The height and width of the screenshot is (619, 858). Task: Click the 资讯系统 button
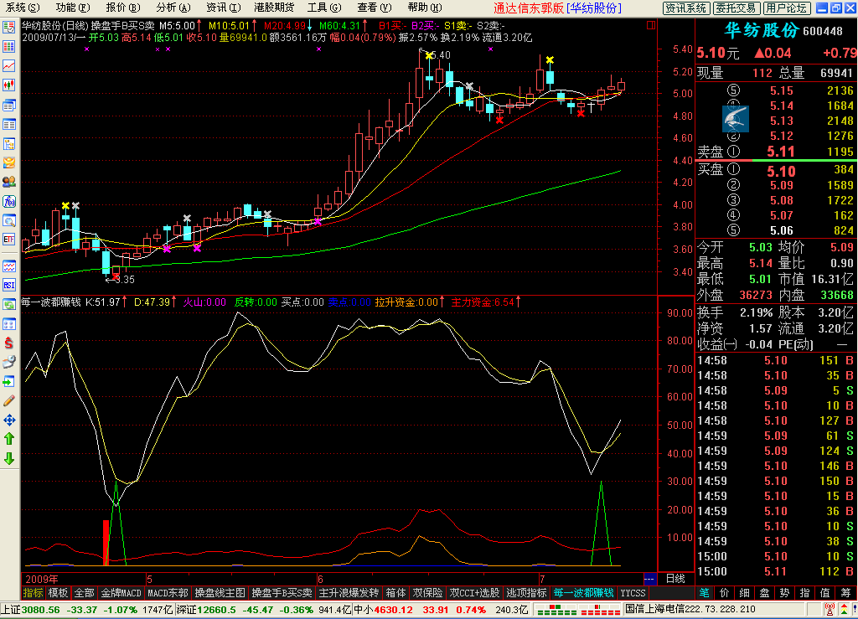pyautogui.click(x=686, y=8)
